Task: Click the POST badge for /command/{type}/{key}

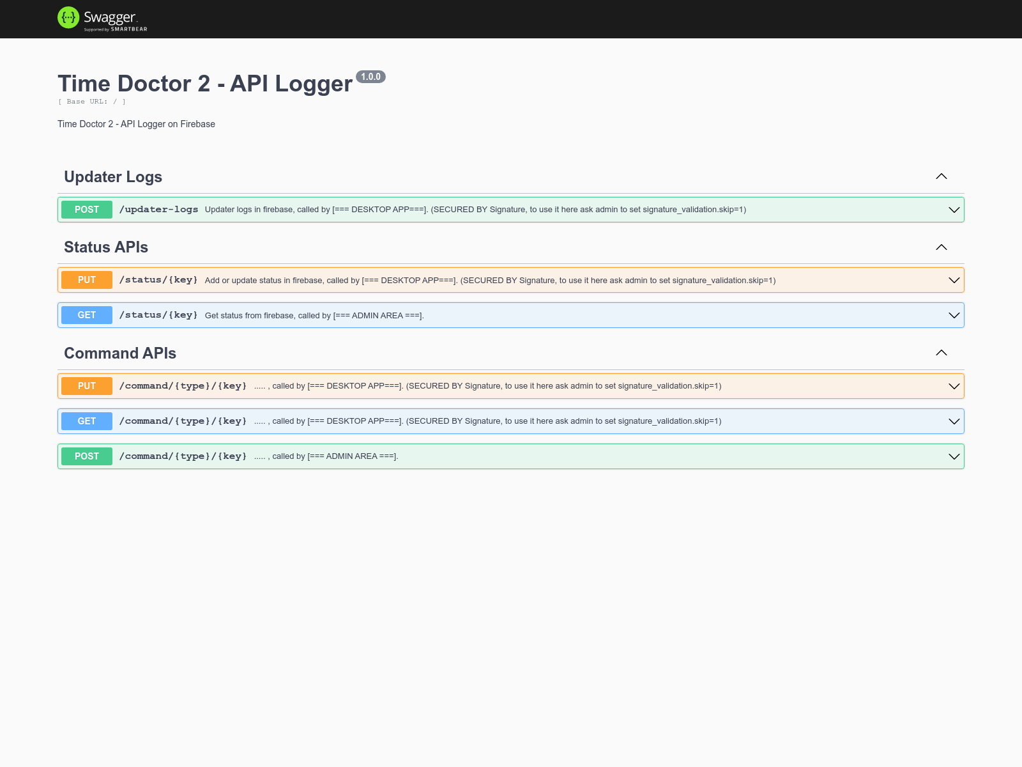Action: tap(87, 456)
